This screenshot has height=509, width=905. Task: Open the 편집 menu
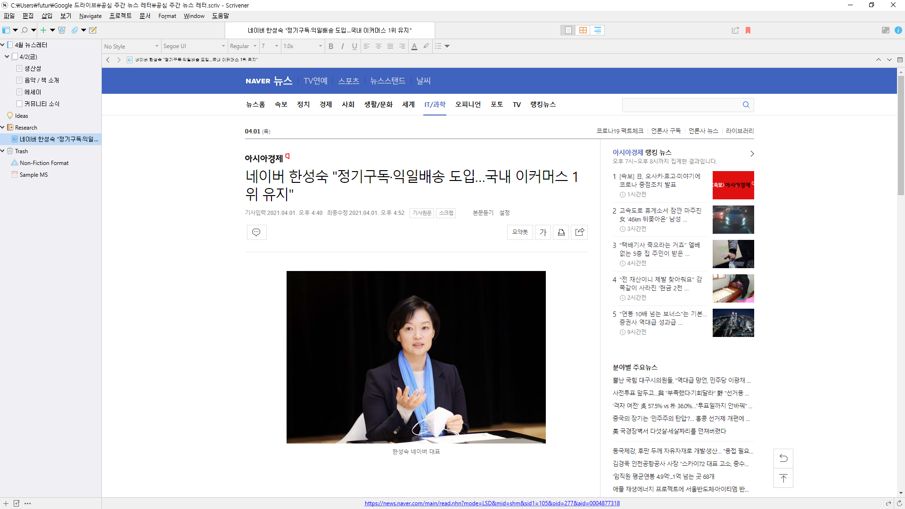28,16
